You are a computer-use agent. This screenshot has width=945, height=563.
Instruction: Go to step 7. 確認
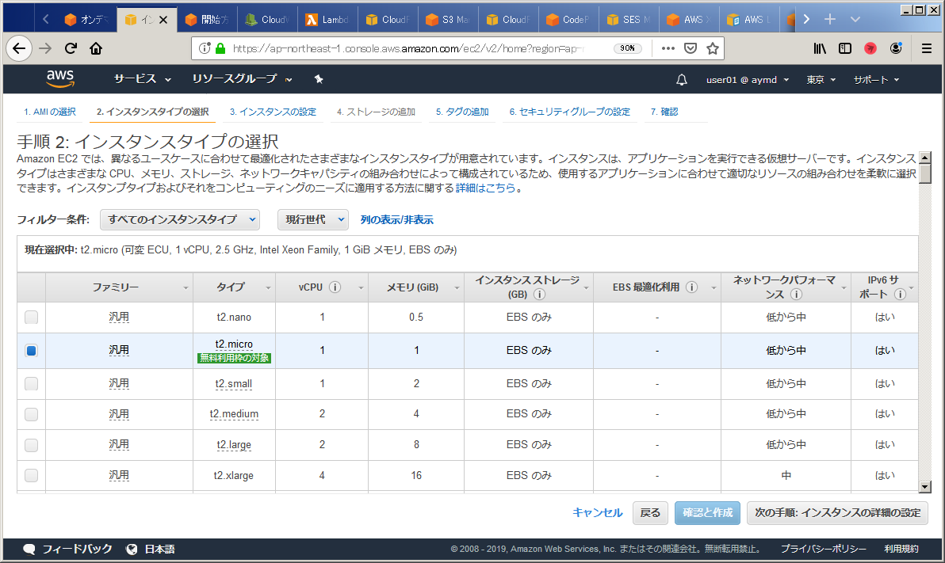(664, 112)
